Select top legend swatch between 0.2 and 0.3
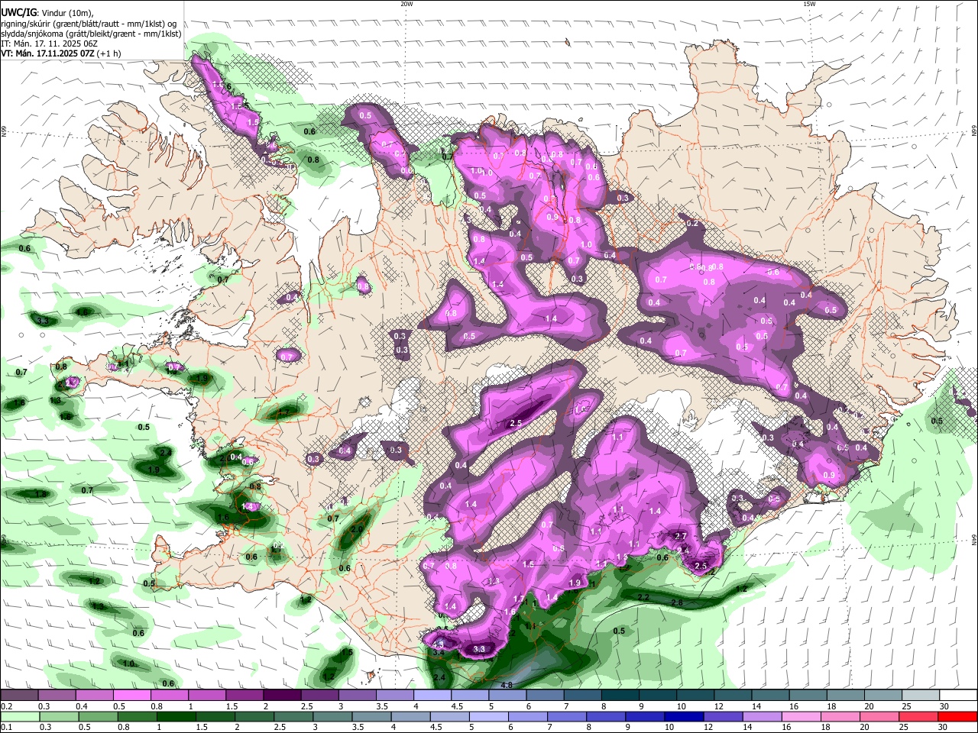 coord(19,696)
